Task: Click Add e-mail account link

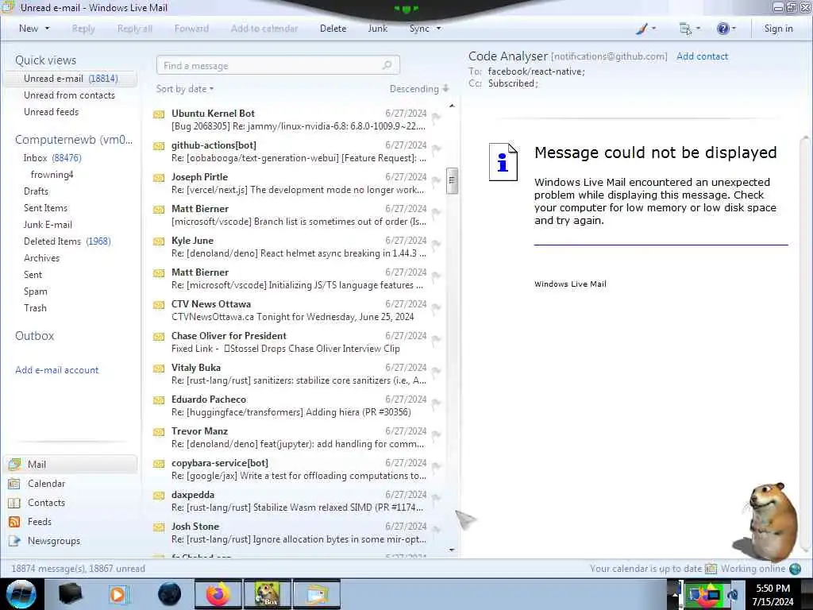Action: [57, 370]
